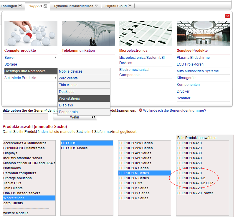Expand the Fujitsu Cloud dropdown arrow

coord(130,6)
